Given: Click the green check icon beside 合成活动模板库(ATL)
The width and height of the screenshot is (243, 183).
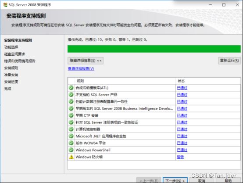Looking at the screenshot, I should 71,88.
